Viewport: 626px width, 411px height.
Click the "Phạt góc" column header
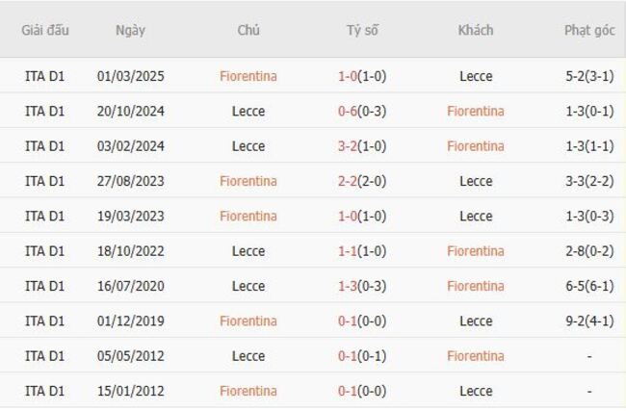[x=589, y=30]
